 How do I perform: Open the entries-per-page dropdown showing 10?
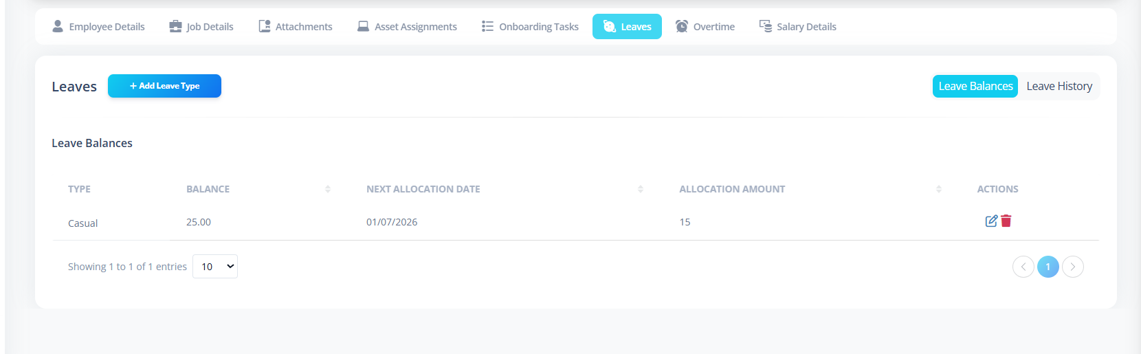coord(215,267)
